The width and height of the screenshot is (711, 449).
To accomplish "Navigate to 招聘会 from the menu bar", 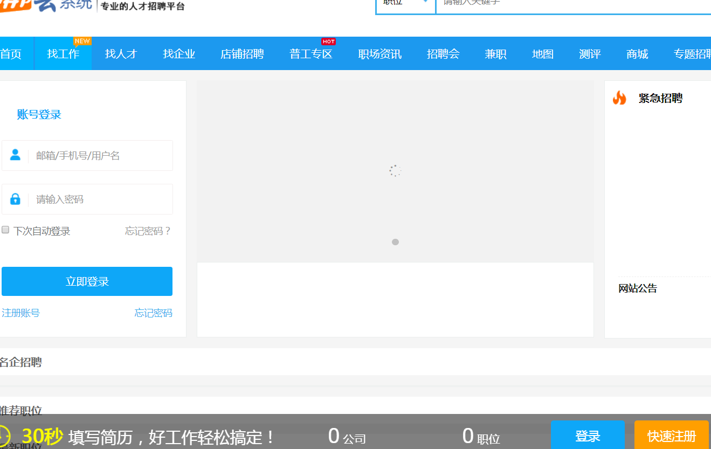I will point(443,53).
